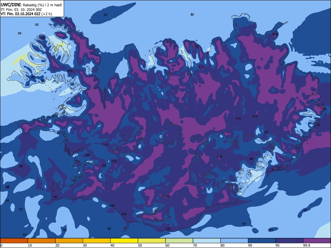Click the '87' value over the northern sea
The height and width of the screenshot is (248, 331).
click(192, 15)
